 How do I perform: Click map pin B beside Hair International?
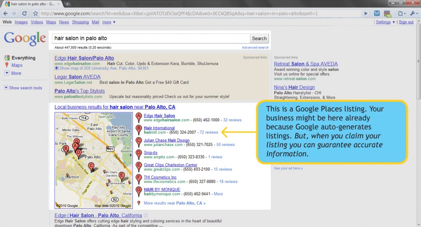click(139, 130)
